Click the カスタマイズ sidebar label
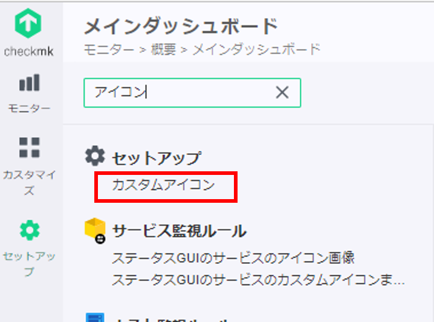Image resolution: width=434 pixels, height=322 pixels. point(30,183)
